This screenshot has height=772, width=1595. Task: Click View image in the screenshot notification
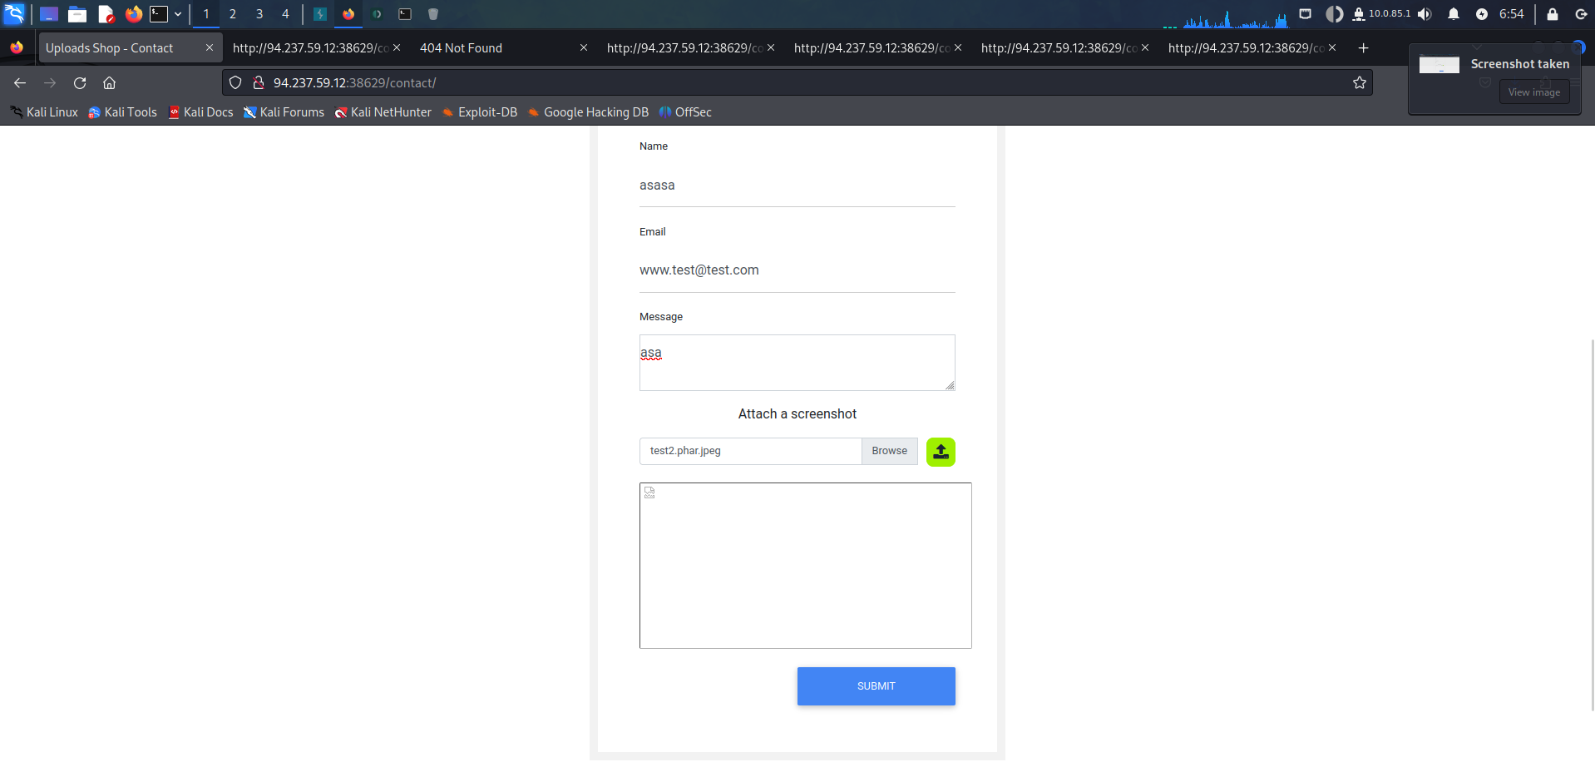[x=1534, y=92]
